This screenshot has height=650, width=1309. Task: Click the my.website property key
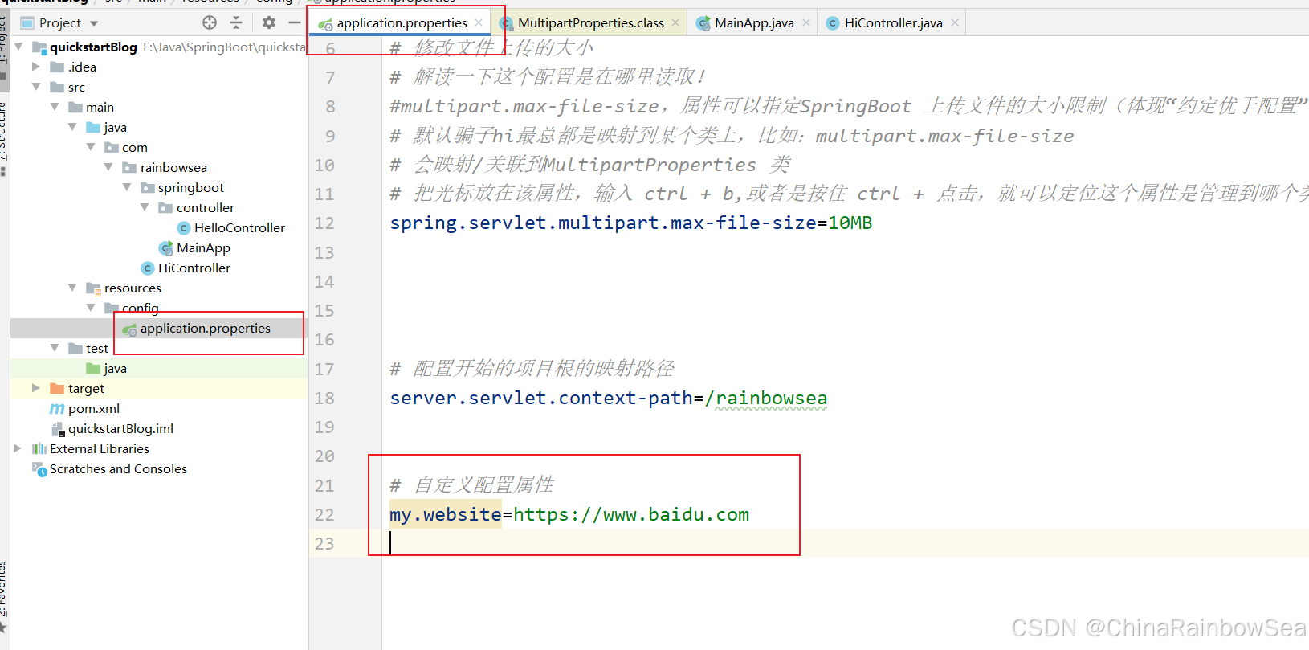click(x=446, y=514)
